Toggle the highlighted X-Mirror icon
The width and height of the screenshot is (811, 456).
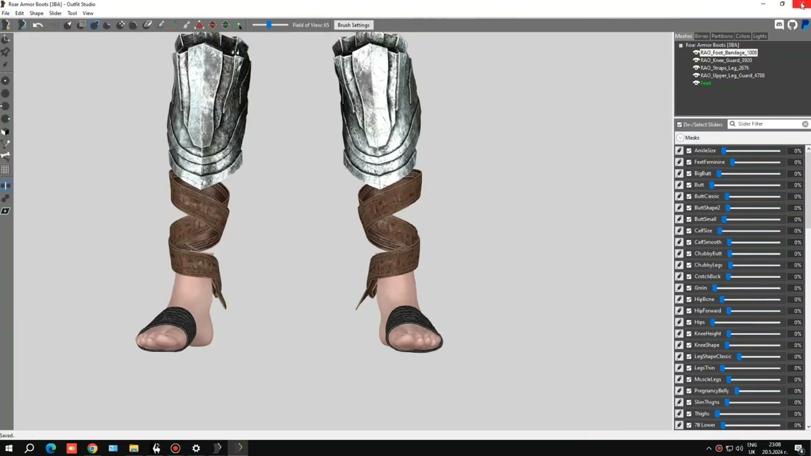[5, 186]
